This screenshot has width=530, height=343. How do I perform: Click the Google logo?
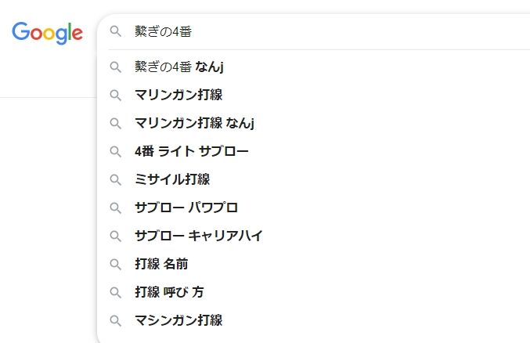tap(48, 32)
